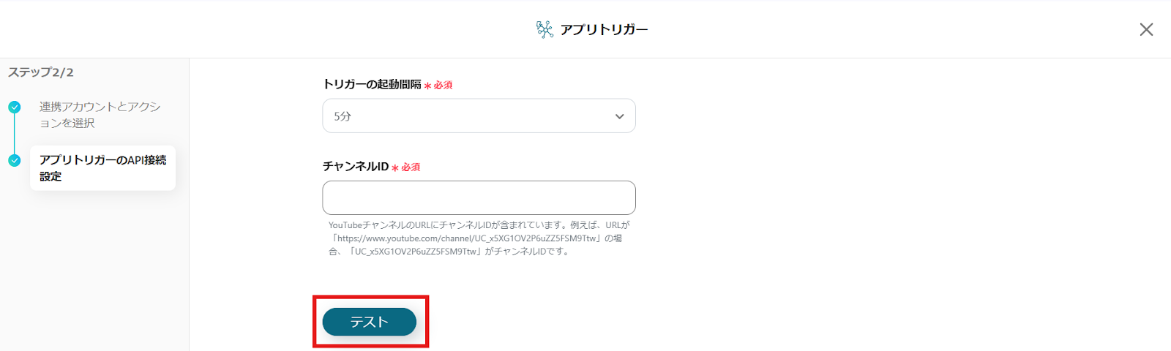Click the checkmark icon beside API接続設定 step
The height and width of the screenshot is (351, 1171).
(x=15, y=160)
